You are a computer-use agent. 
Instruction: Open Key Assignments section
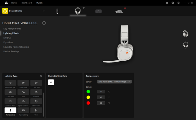click(x=12, y=29)
